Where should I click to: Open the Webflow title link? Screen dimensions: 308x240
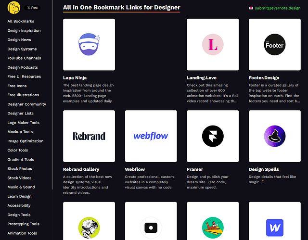(135, 169)
